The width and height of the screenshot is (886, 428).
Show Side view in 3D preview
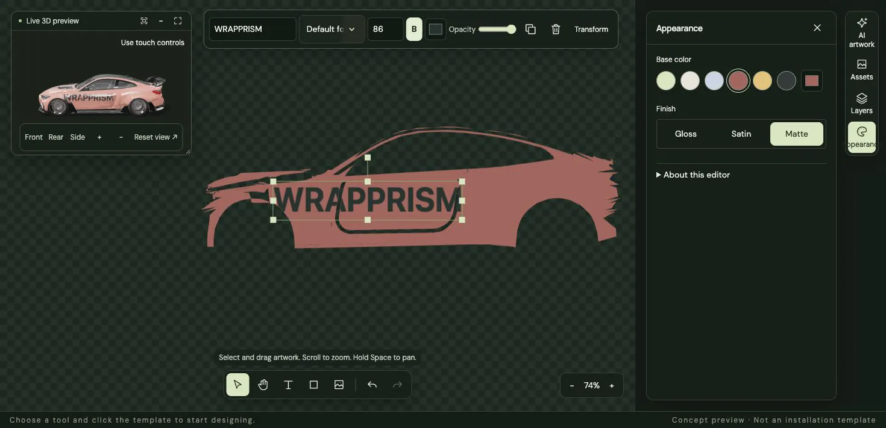78,137
